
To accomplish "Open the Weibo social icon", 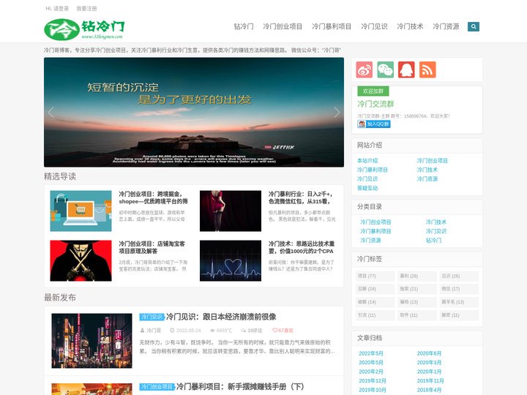I will (x=365, y=69).
